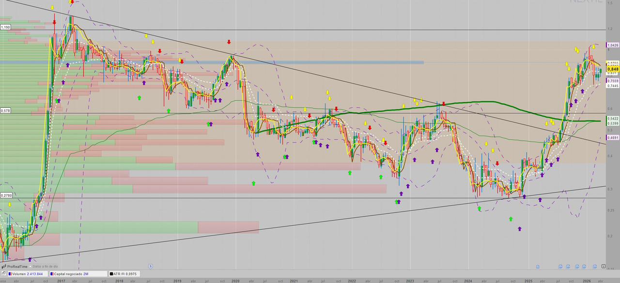Click the ATR value 0,0975

click(132, 274)
